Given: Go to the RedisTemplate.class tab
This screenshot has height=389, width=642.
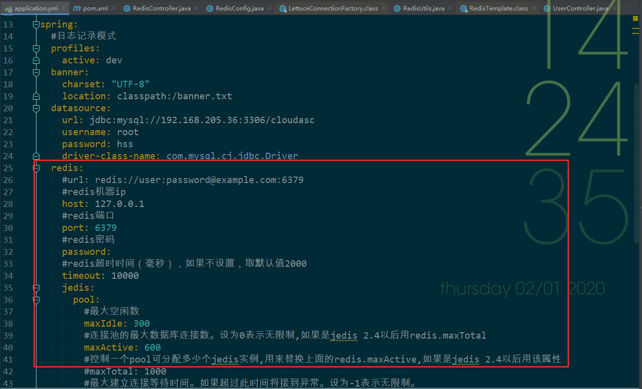Looking at the screenshot, I should [x=498, y=8].
